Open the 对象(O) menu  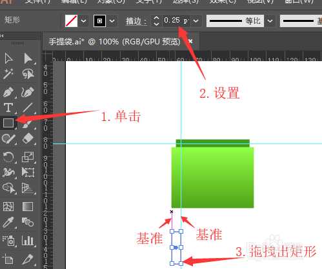(111, 1)
